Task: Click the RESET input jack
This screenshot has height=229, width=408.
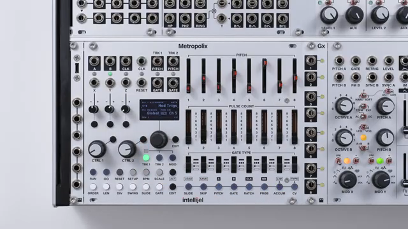Action: click(x=142, y=83)
